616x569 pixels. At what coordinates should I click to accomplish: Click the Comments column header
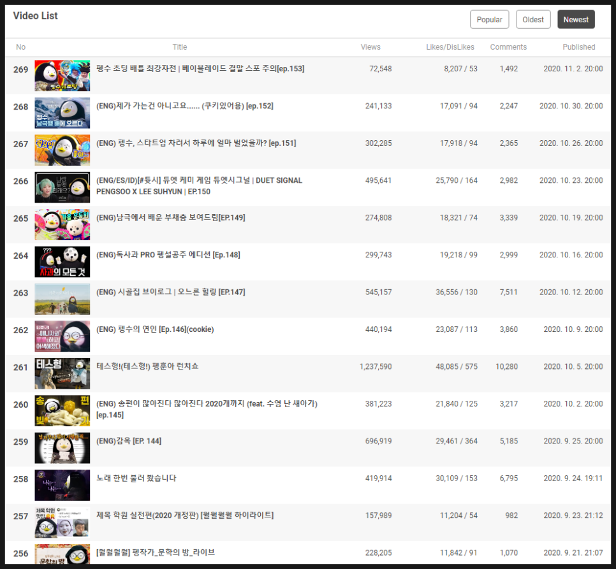tap(508, 47)
